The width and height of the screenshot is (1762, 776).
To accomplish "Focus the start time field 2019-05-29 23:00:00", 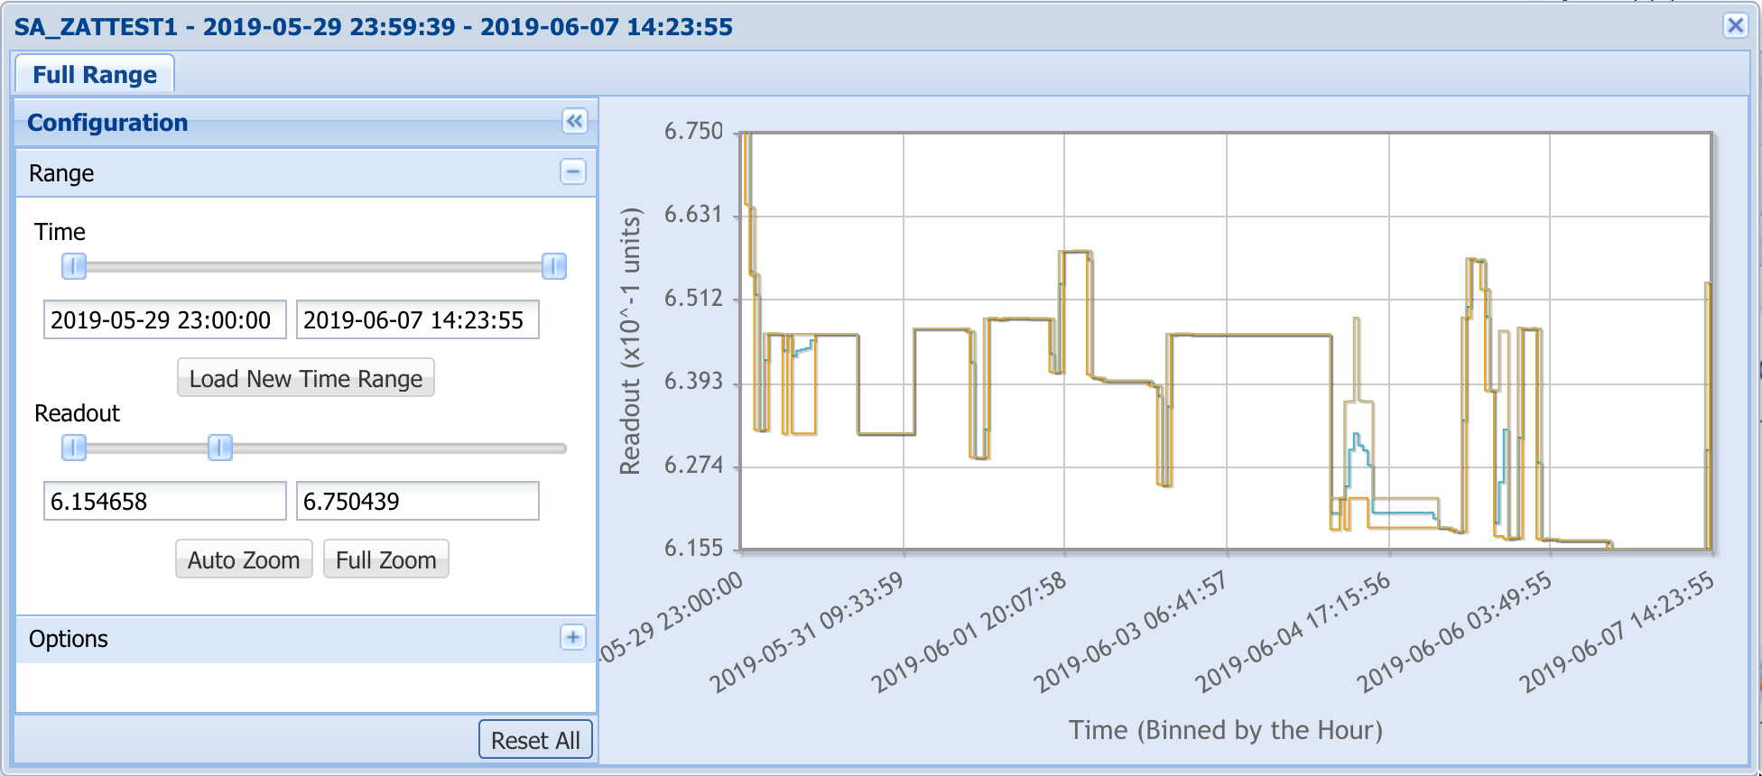I will tap(165, 319).
